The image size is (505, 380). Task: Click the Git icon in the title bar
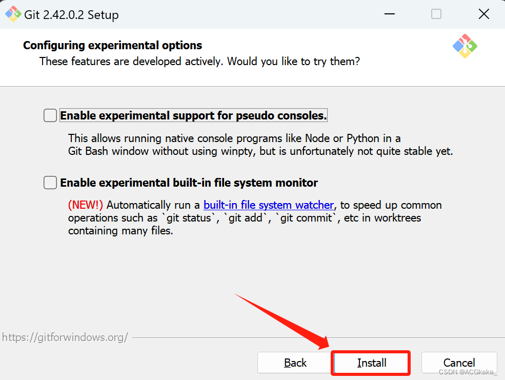click(13, 14)
